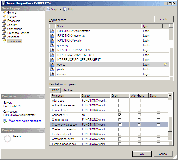The image size is (178, 160).
Task: Select the Control server permission name
Action: [60, 120]
